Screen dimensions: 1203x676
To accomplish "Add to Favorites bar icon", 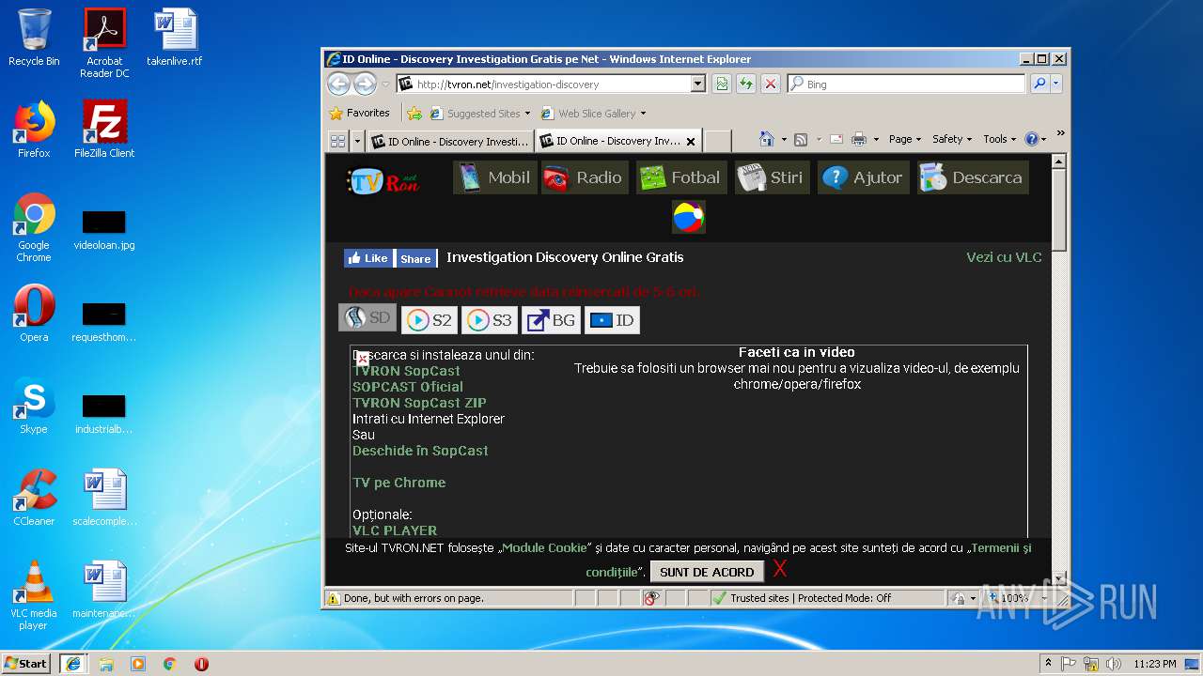I will tap(414, 113).
